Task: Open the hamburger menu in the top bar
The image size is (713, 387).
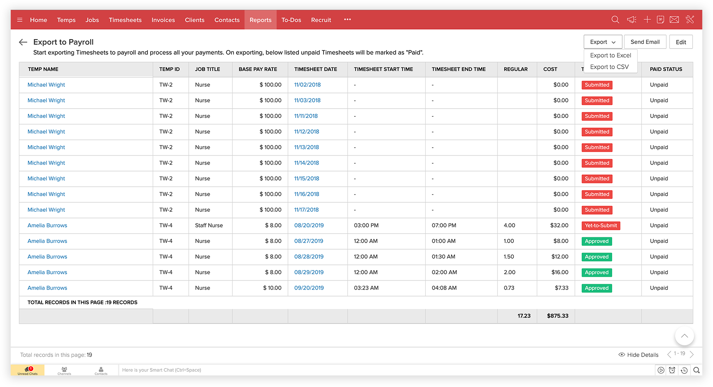Action: [20, 20]
